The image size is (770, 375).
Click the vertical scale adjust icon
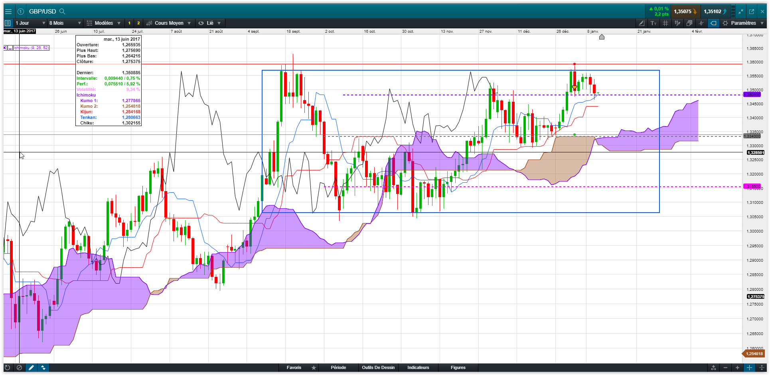762,368
